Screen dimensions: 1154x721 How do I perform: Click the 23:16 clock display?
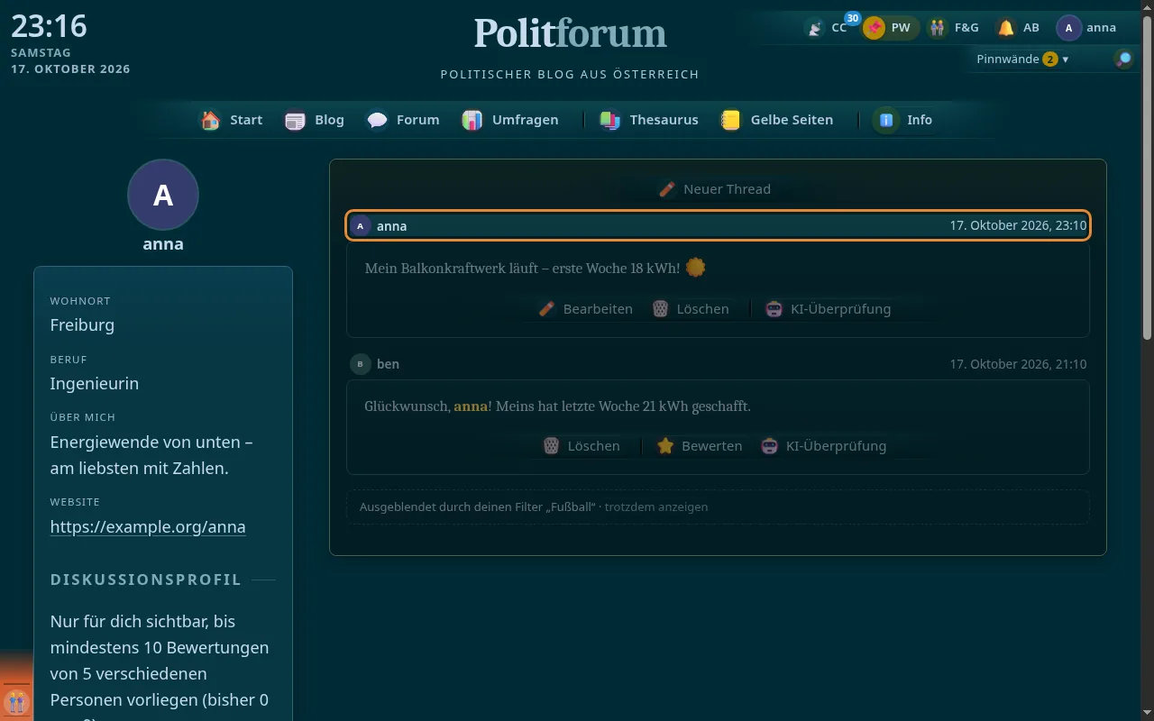coord(49,26)
